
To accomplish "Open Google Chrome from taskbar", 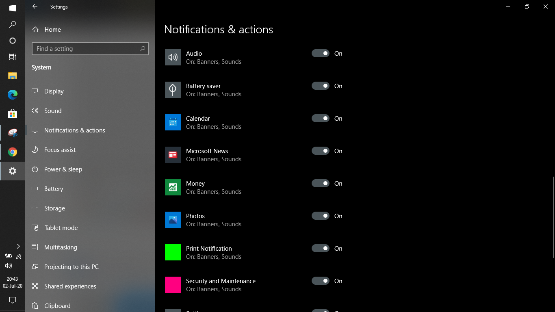I will pyautogui.click(x=13, y=152).
